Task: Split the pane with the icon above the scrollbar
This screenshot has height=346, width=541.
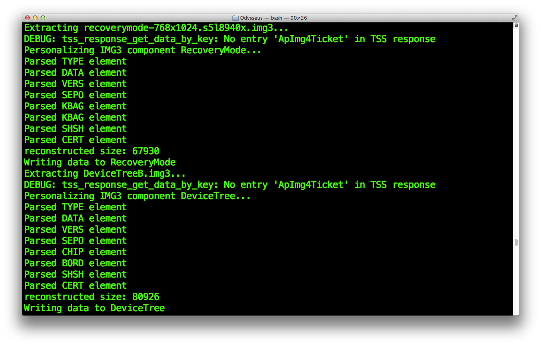Action: (516, 25)
